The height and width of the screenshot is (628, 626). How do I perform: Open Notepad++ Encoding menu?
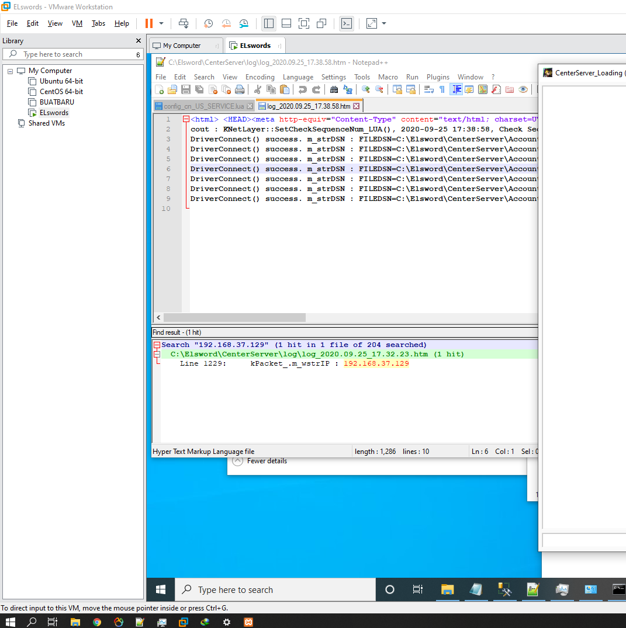pyautogui.click(x=260, y=77)
